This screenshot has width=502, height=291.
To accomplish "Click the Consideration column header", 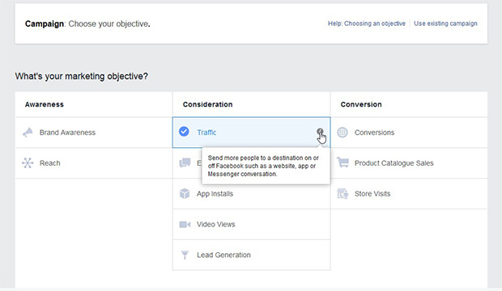I will [x=208, y=104].
